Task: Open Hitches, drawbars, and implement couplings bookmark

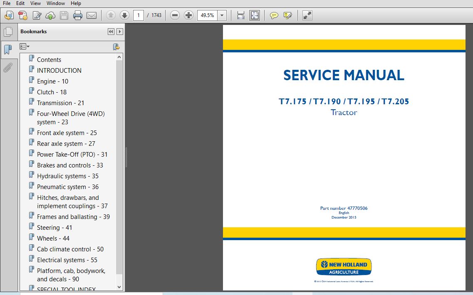Action: pos(72,202)
